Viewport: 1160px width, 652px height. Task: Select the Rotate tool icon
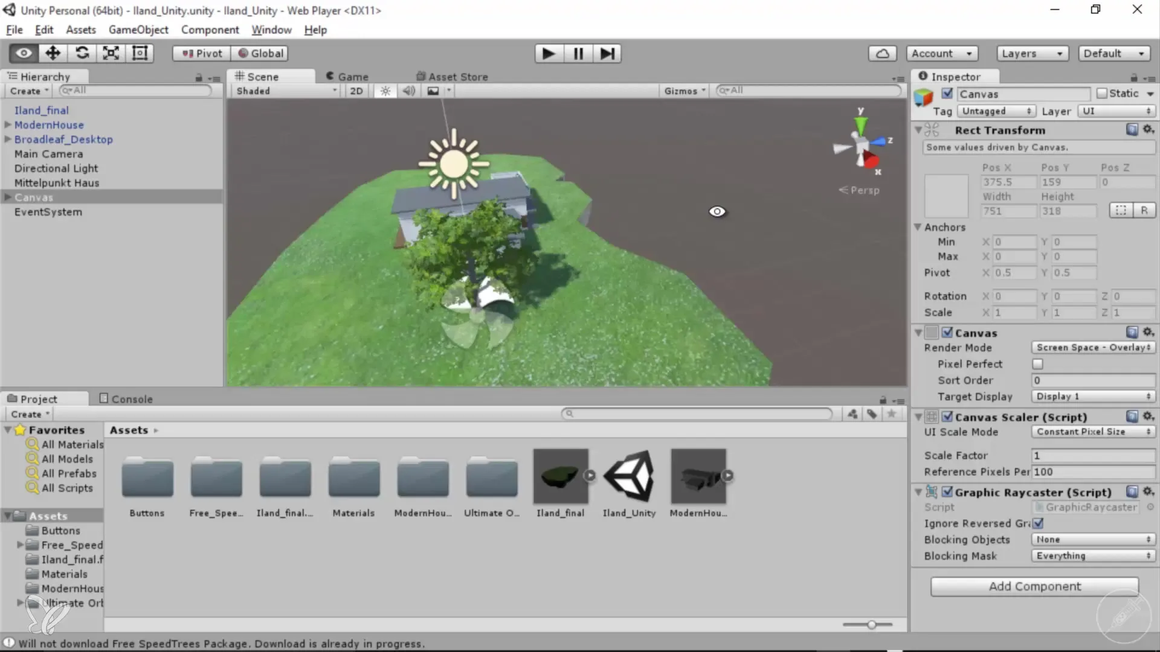tap(82, 53)
